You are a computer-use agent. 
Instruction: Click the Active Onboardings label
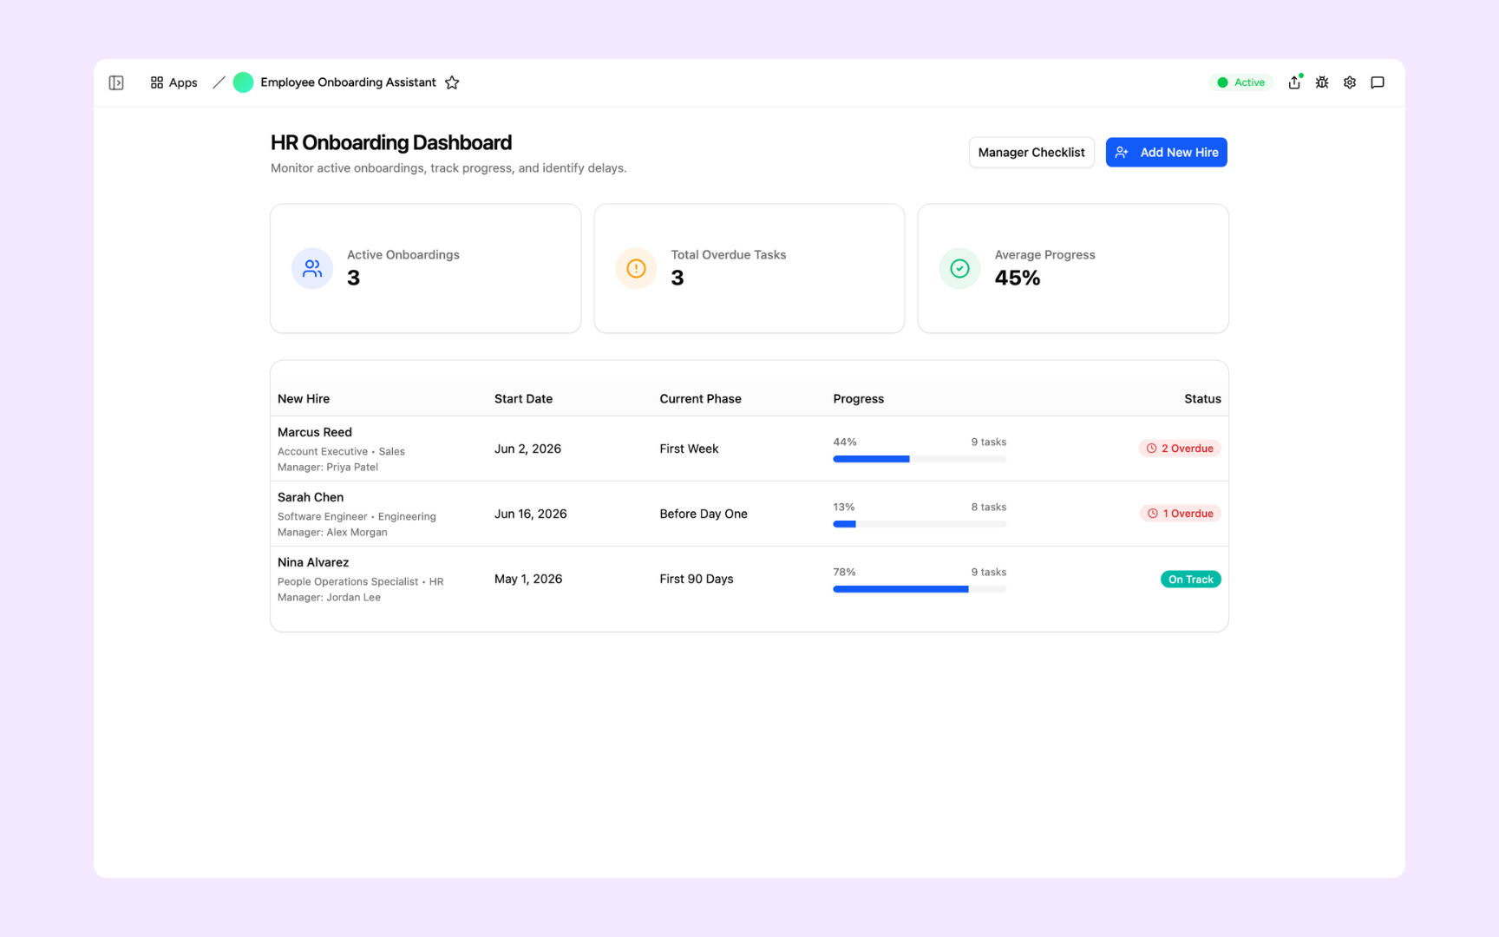pos(403,254)
